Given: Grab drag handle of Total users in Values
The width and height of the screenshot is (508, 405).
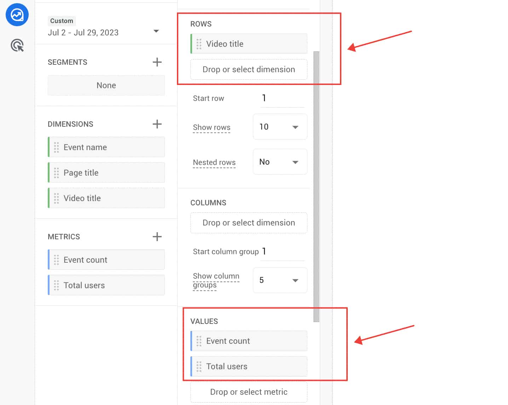Looking at the screenshot, I should click(x=199, y=366).
